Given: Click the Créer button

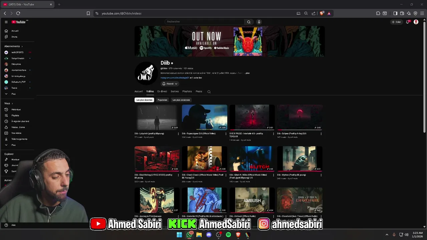Looking at the screenshot, I should click(x=397, y=22).
